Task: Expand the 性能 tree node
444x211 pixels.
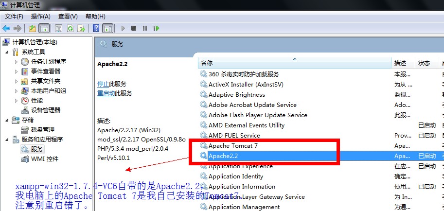Action: point(16,101)
